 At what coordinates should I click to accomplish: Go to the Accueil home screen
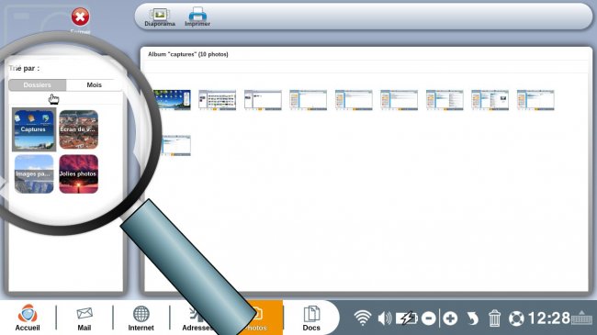click(28, 318)
